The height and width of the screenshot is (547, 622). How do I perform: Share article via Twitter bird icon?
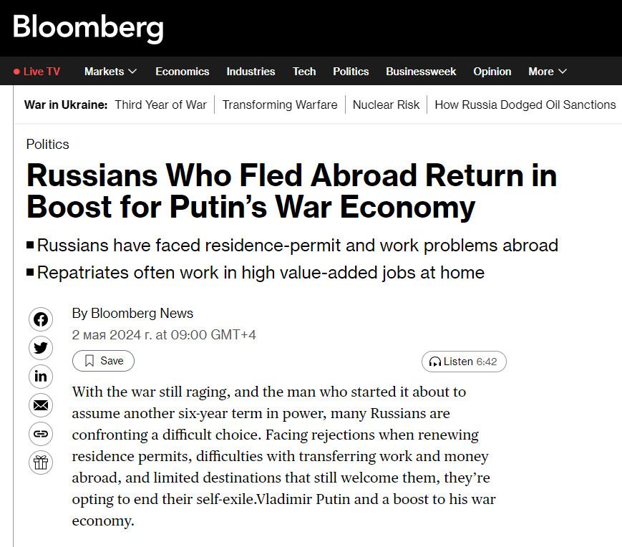pyautogui.click(x=41, y=348)
